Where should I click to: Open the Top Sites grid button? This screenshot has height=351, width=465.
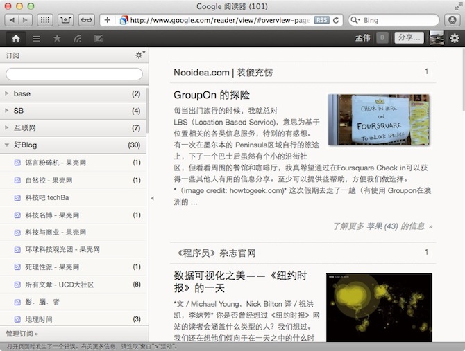[45, 20]
